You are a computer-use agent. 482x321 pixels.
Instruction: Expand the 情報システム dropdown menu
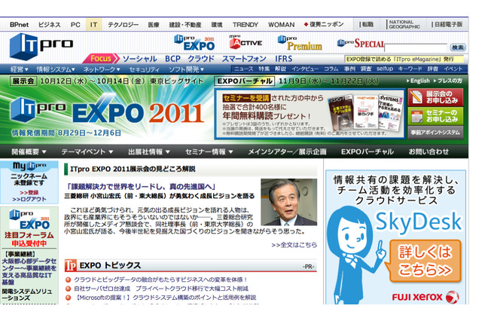click(56, 69)
